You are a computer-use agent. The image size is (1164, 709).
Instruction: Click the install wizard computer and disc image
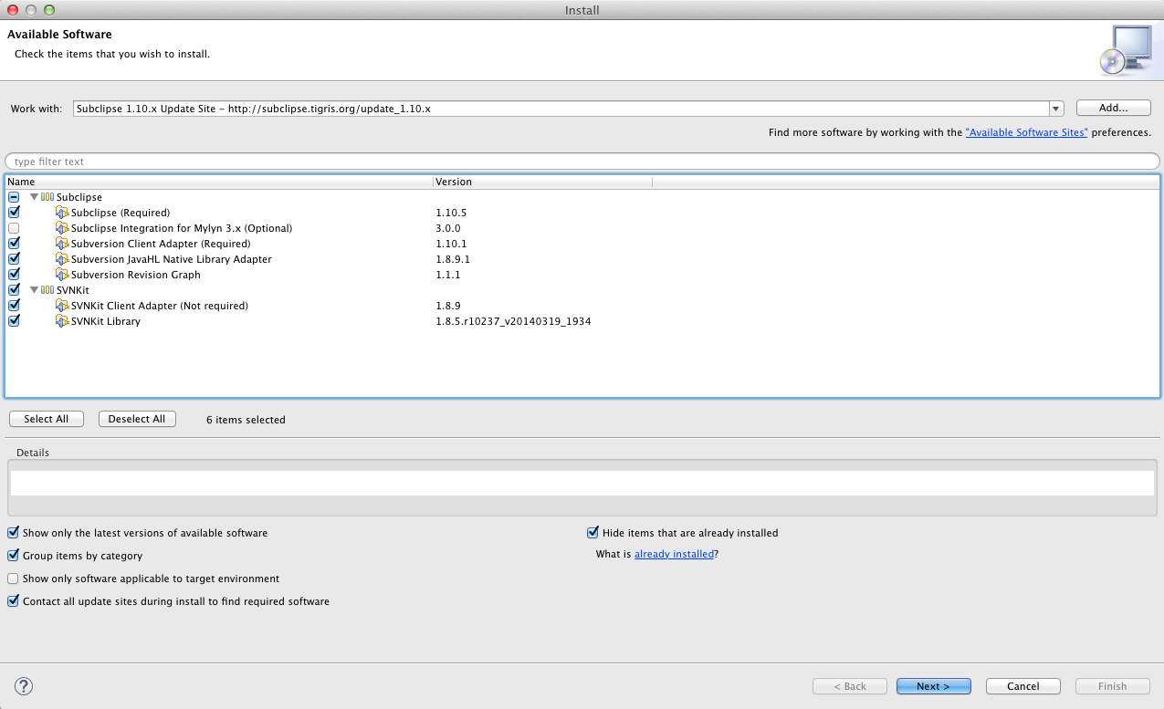(x=1126, y=49)
